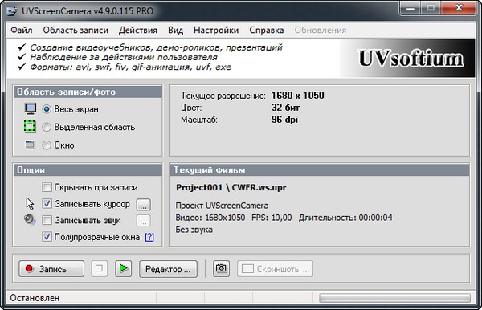Click the speaker sound icon in Опции

30,220
